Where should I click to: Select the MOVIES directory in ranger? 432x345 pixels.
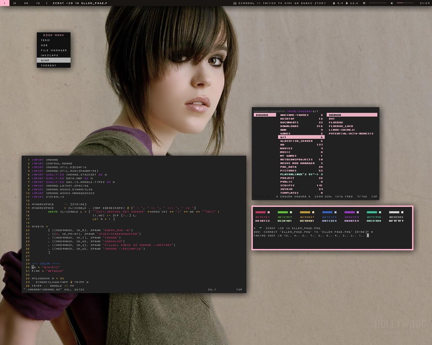click(301, 148)
